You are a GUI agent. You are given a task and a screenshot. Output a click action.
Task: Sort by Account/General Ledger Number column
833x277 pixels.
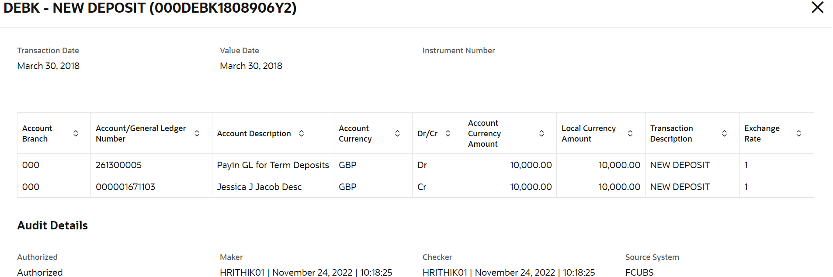(197, 133)
